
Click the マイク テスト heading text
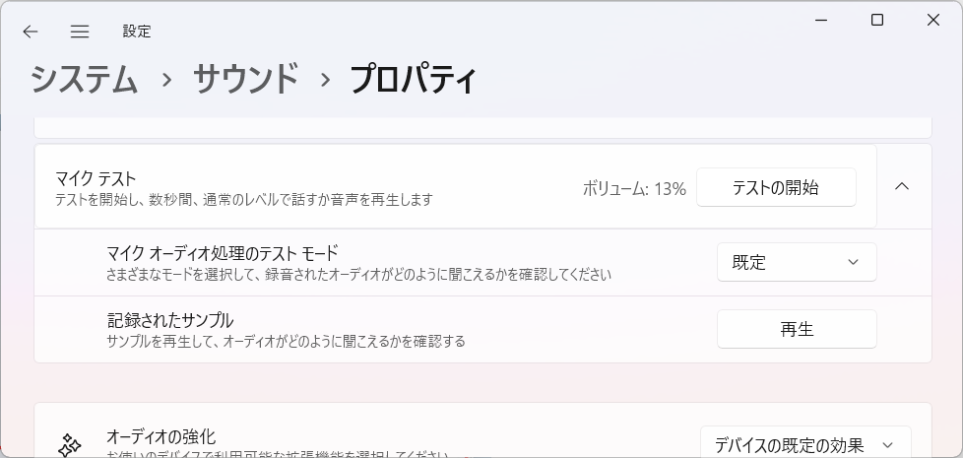[96, 178]
